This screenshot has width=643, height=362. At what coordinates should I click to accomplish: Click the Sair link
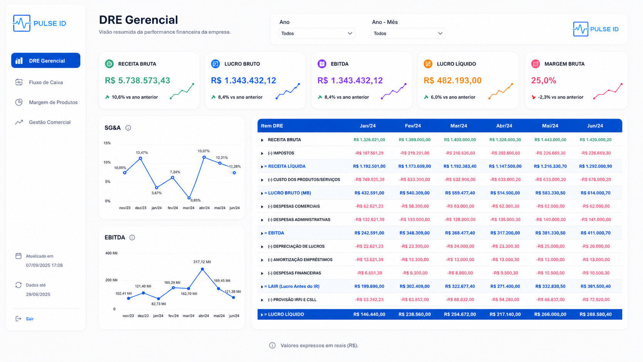(x=30, y=319)
